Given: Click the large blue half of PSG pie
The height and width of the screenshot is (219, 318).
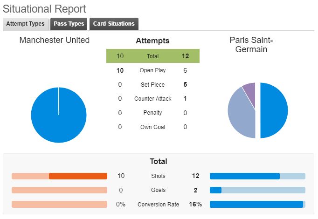Looking at the screenshot, I should [x=274, y=110].
